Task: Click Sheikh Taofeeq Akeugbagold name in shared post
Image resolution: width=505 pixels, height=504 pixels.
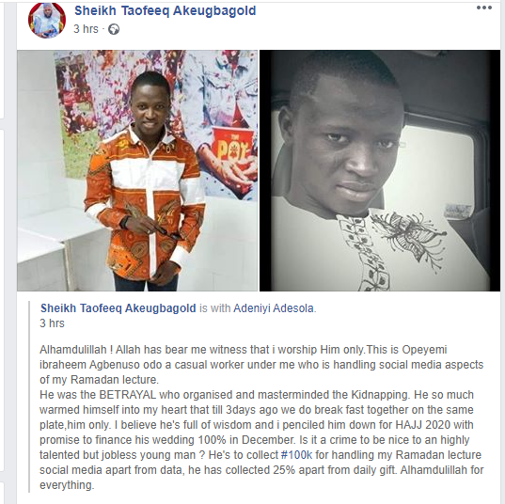Action: coord(118,308)
